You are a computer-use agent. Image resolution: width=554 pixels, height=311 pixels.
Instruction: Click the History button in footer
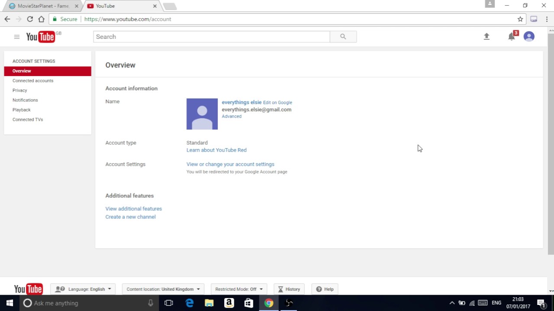pyautogui.click(x=289, y=289)
